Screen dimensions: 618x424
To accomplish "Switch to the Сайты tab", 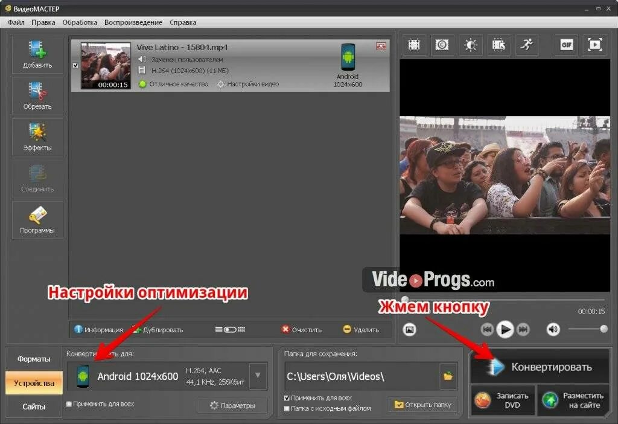I will coord(34,406).
